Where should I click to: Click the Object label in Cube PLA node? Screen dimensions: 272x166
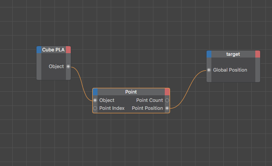click(56, 67)
